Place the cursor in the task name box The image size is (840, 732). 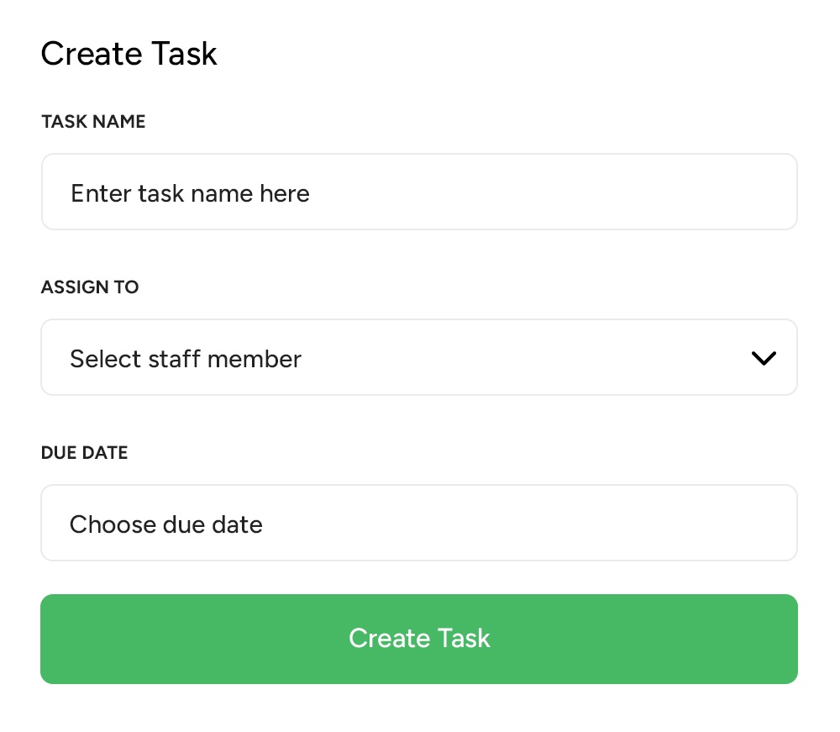tap(418, 192)
